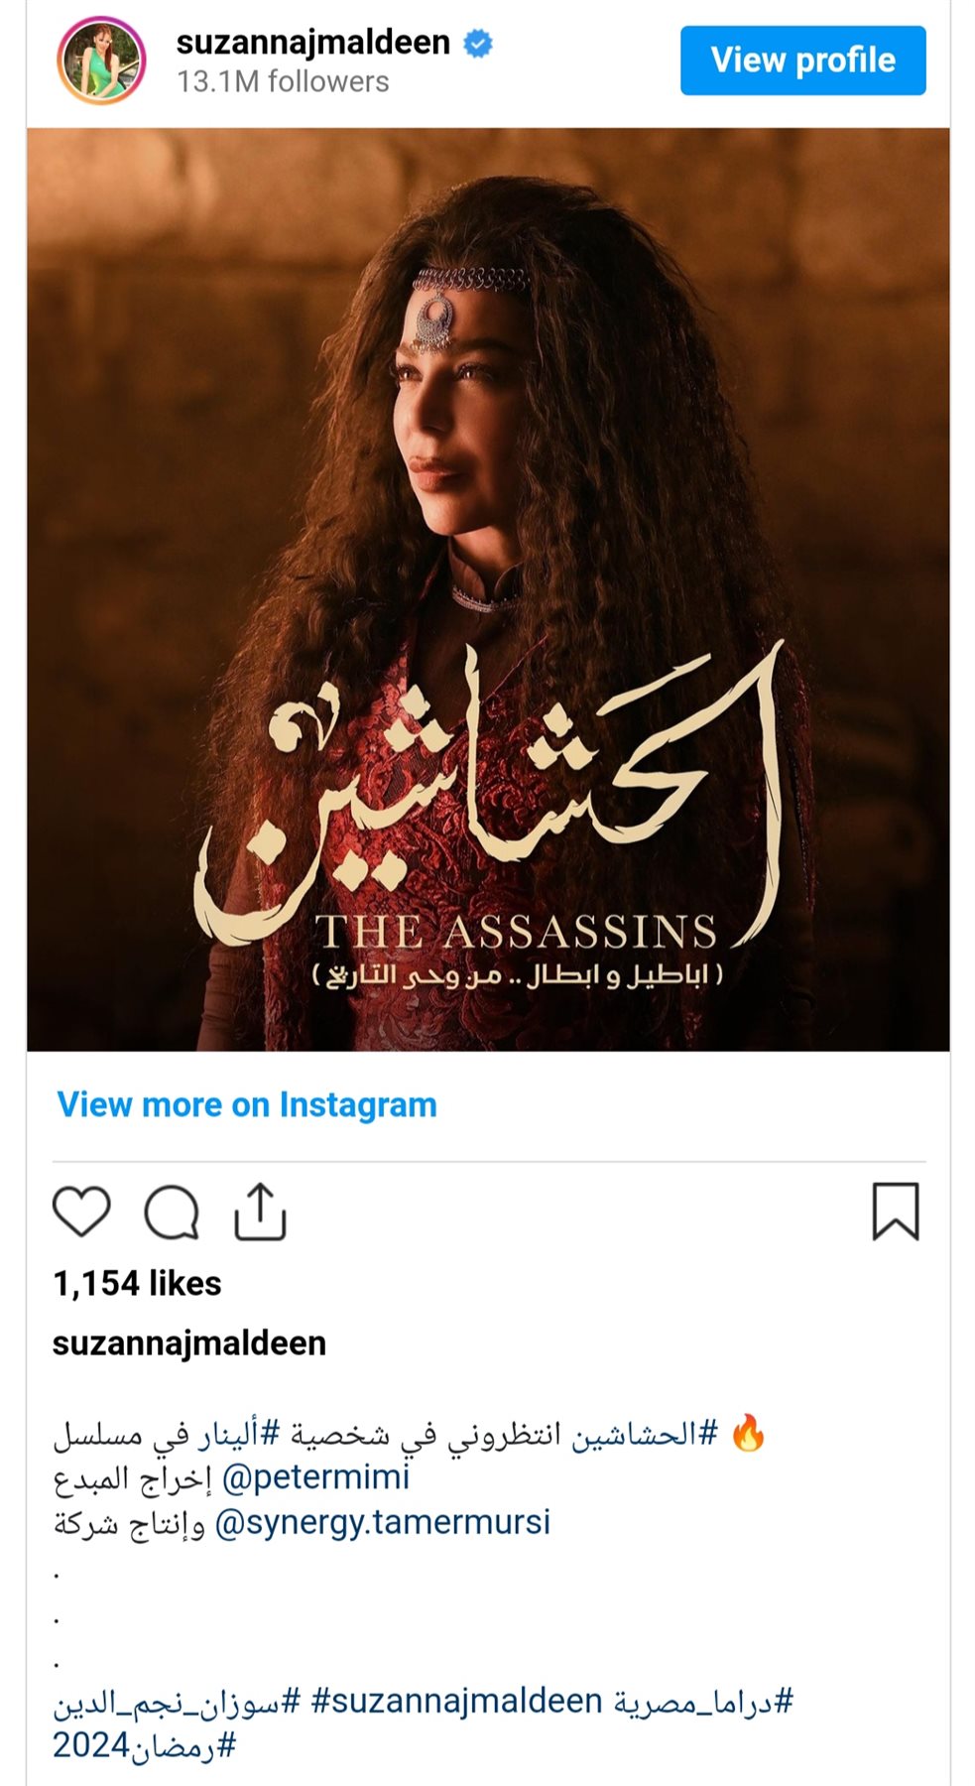Share the post using share icon
This screenshot has width=975, height=1786.
260,1211
